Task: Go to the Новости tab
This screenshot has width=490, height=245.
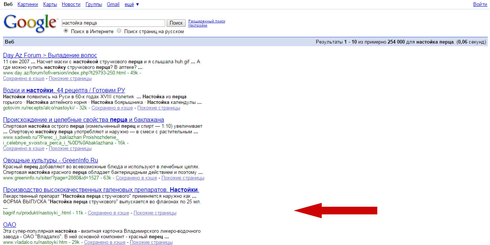Action: [x=71, y=4]
